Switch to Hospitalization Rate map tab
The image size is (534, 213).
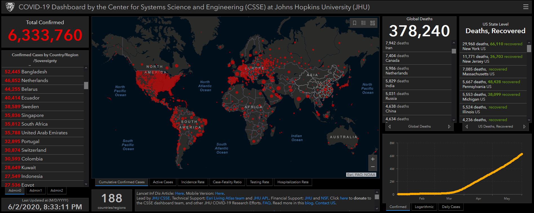(293, 182)
